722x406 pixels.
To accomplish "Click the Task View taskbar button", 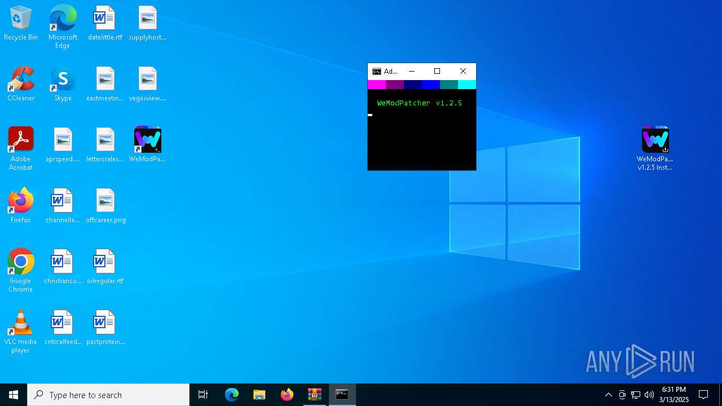I will [203, 395].
